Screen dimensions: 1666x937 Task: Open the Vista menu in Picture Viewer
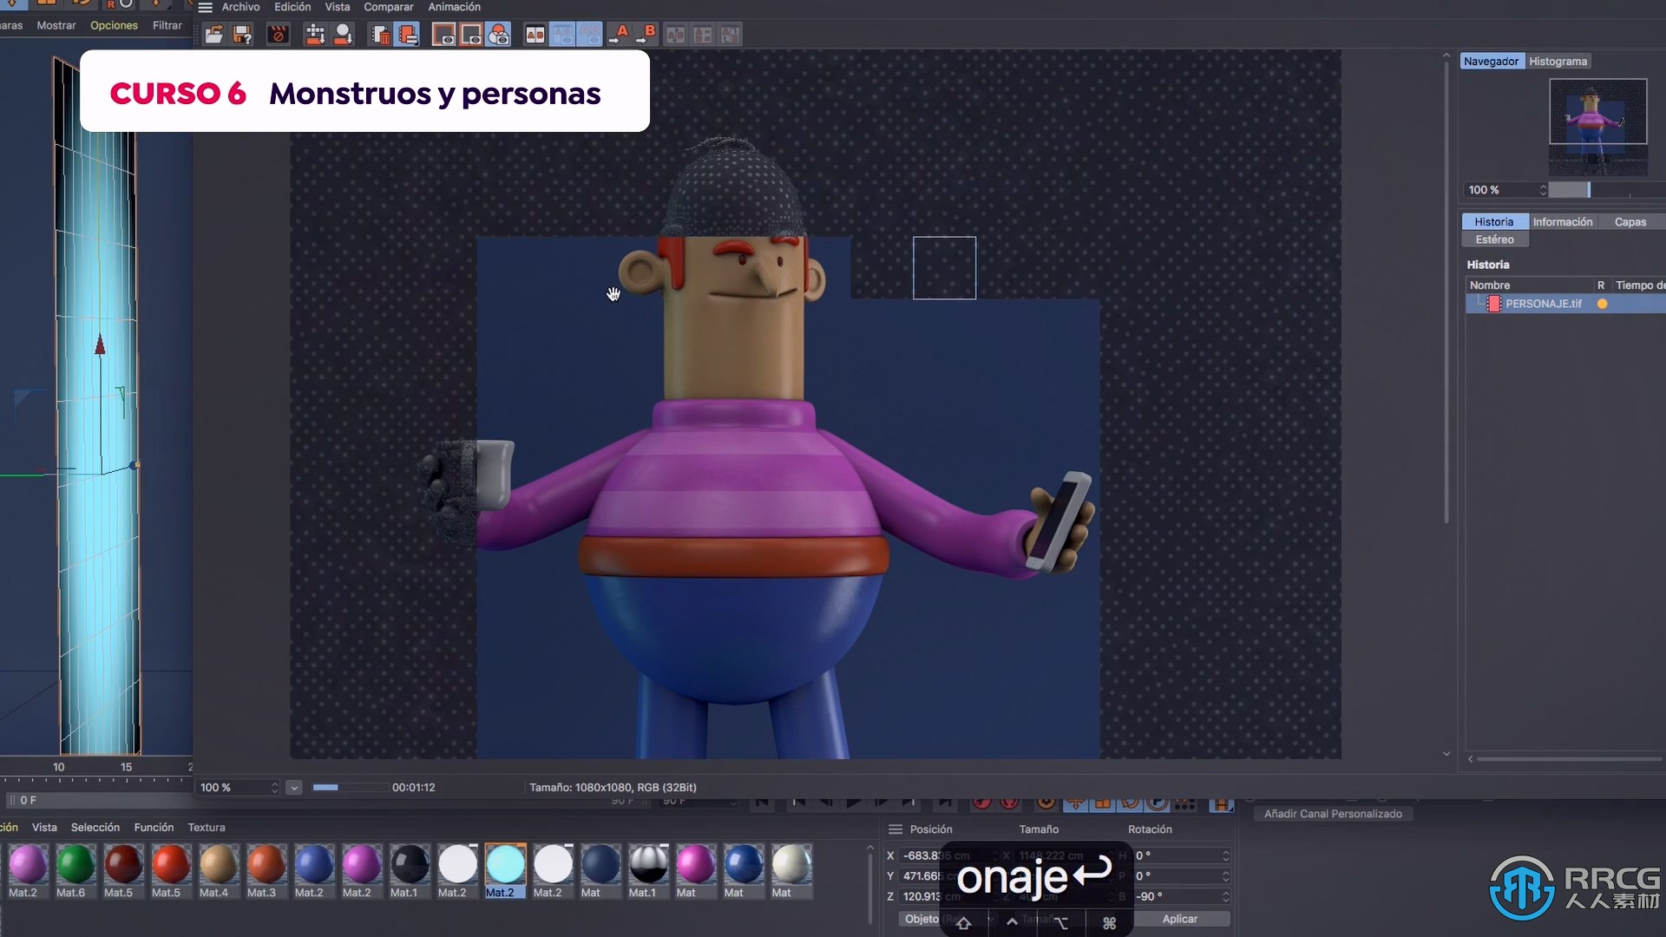pyautogui.click(x=338, y=7)
